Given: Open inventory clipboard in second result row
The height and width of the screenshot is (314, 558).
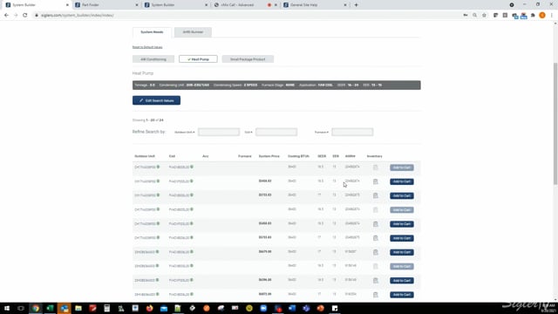Looking at the screenshot, I should click(x=376, y=181).
